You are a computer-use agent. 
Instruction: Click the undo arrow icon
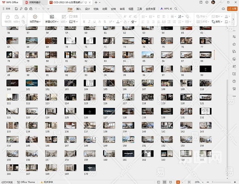pos(36,9)
